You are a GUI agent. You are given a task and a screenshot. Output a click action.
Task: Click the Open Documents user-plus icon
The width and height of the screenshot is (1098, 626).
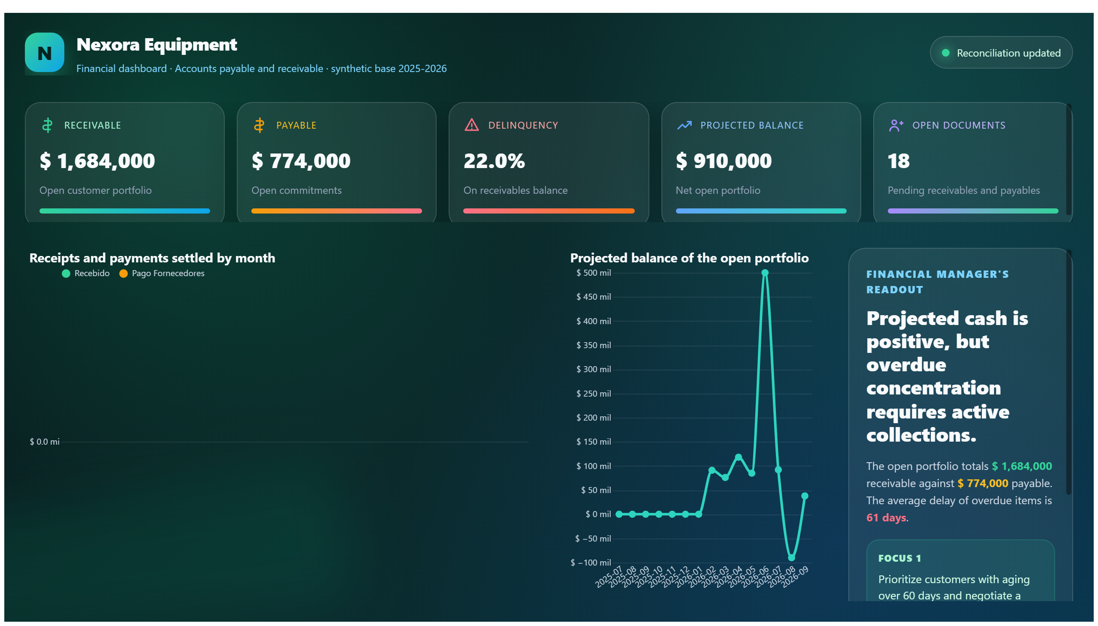pos(896,125)
